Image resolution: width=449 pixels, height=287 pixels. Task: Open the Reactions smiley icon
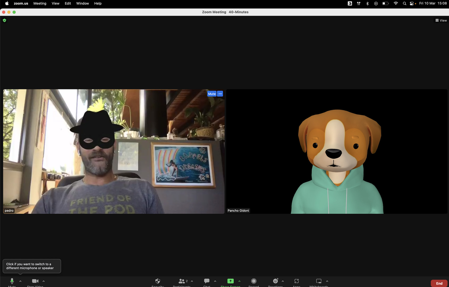click(276, 281)
